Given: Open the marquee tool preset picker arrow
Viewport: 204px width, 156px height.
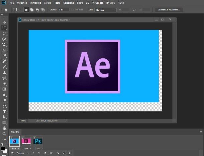Looking at the screenshot, I should coord(19,10).
